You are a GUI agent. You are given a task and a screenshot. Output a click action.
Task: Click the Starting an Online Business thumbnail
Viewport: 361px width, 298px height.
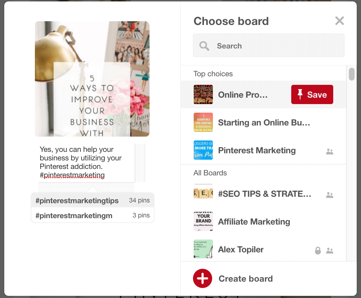[x=203, y=123]
